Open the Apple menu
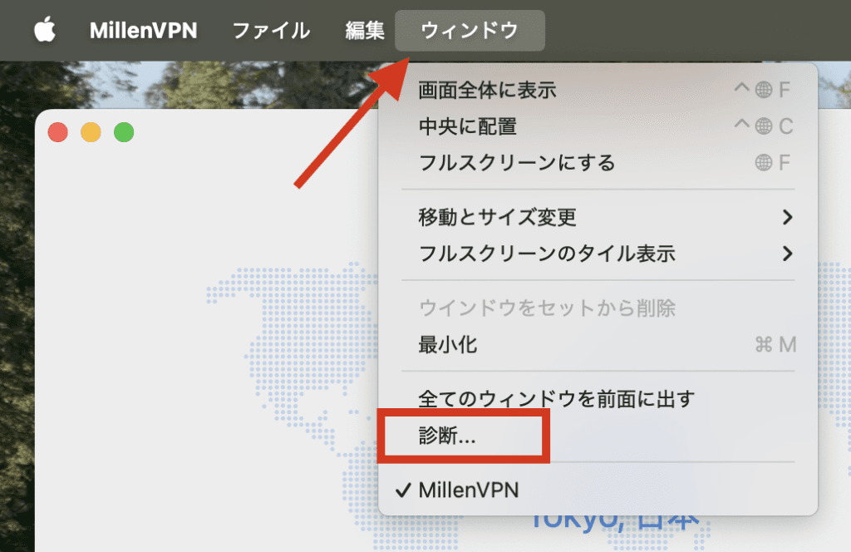851x552 pixels. tap(45, 31)
